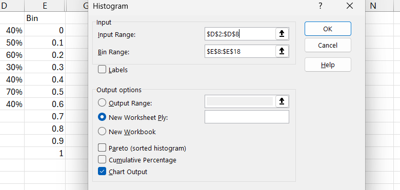Select the Output Range radio button
The width and height of the screenshot is (400, 190).
click(x=102, y=102)
